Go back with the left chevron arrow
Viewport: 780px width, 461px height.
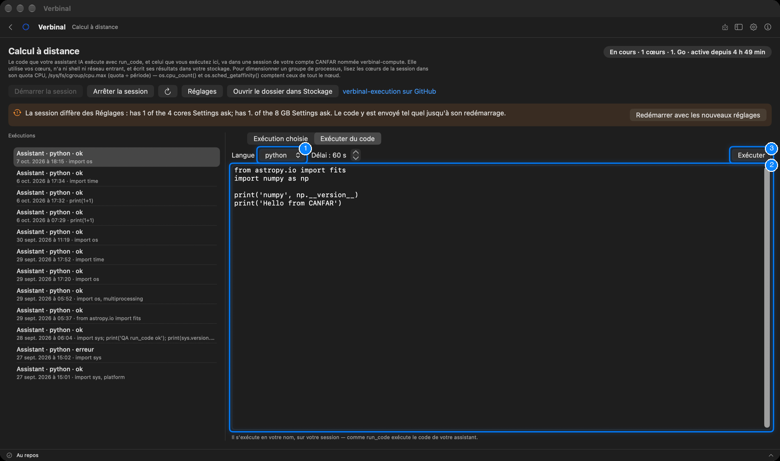[11, 27]
